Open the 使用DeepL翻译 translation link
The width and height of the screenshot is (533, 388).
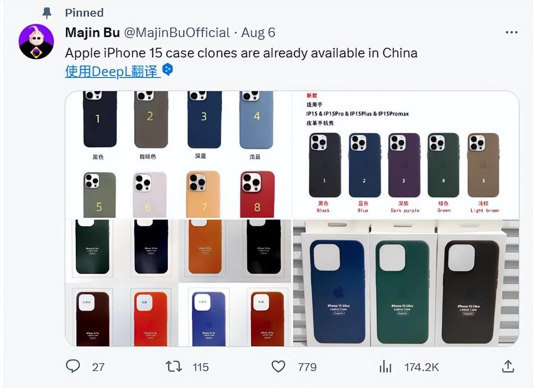[x=113, y=70]
